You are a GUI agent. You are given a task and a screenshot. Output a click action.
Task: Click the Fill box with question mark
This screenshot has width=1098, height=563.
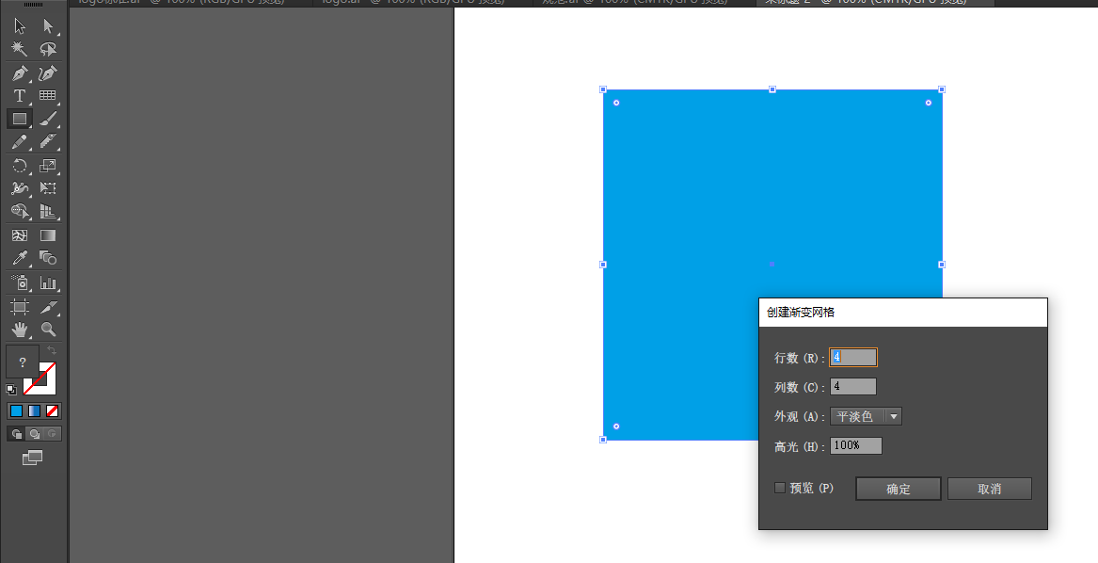tap(23, 362)
